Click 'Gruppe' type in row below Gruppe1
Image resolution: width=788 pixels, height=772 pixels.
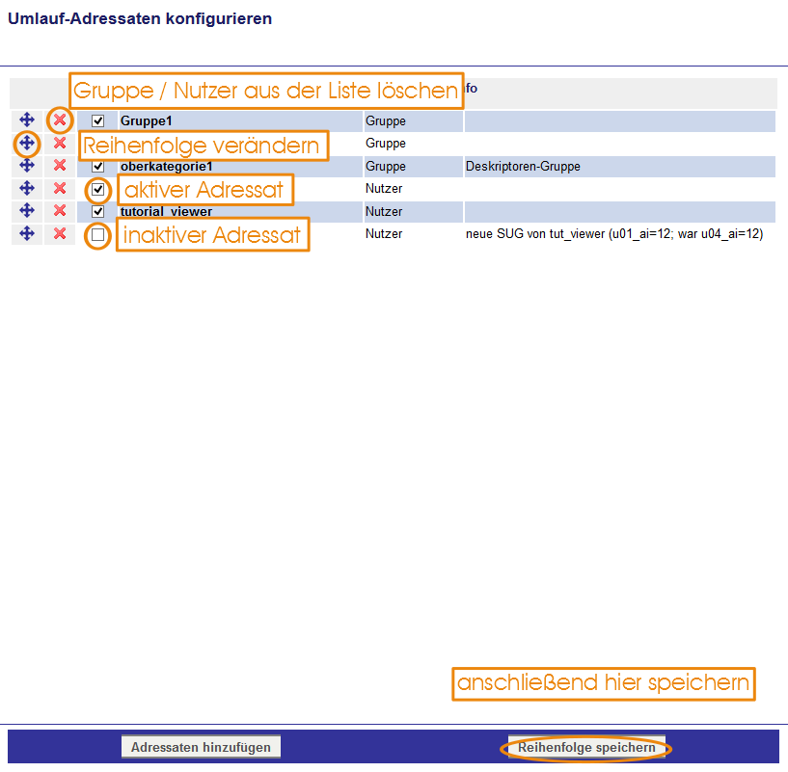click(x=386, y=144)
